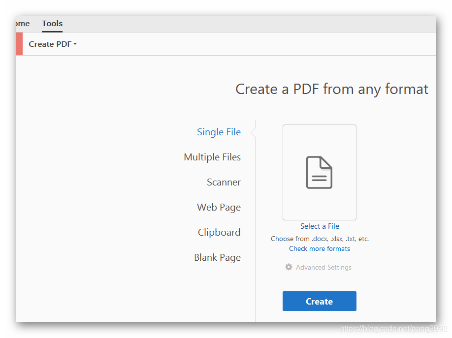This screenshot has width=452, height=338.
Task: Click the file selection drop area
Action: pos(319,172)
